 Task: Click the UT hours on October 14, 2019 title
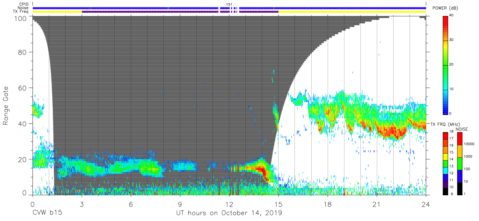[x=229, y=213]
